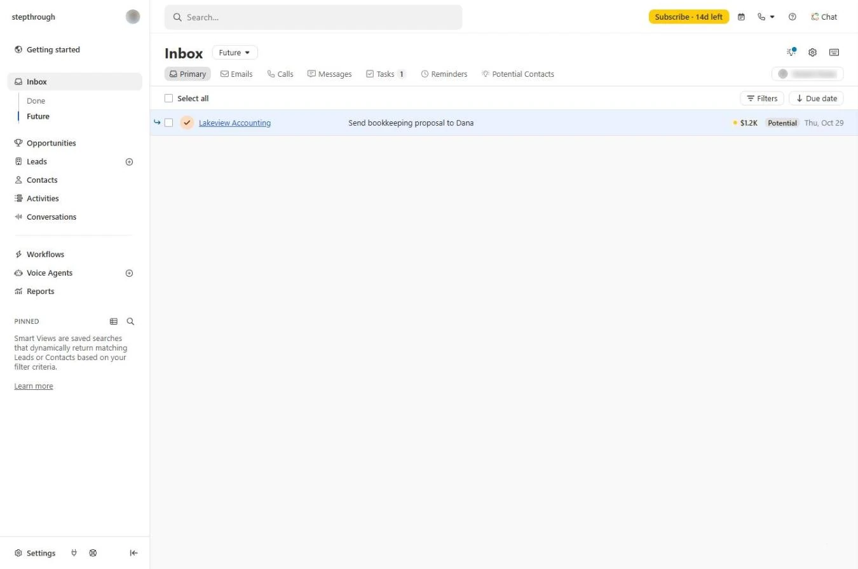Open the Chat panel
Screen dimensions: 858x569
click(824, 17)
